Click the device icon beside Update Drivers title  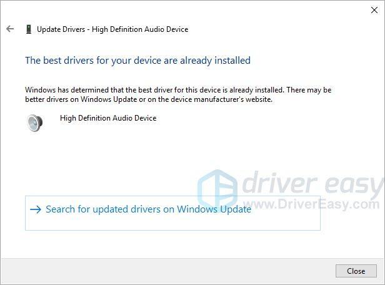(x=29, y=29)
